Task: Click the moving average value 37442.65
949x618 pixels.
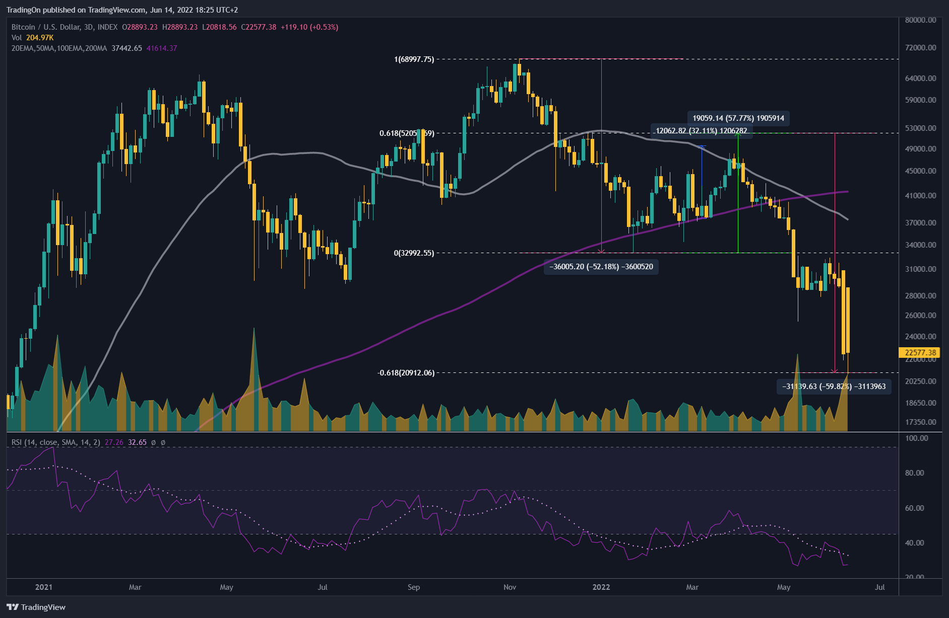Action: click(126, 48)
